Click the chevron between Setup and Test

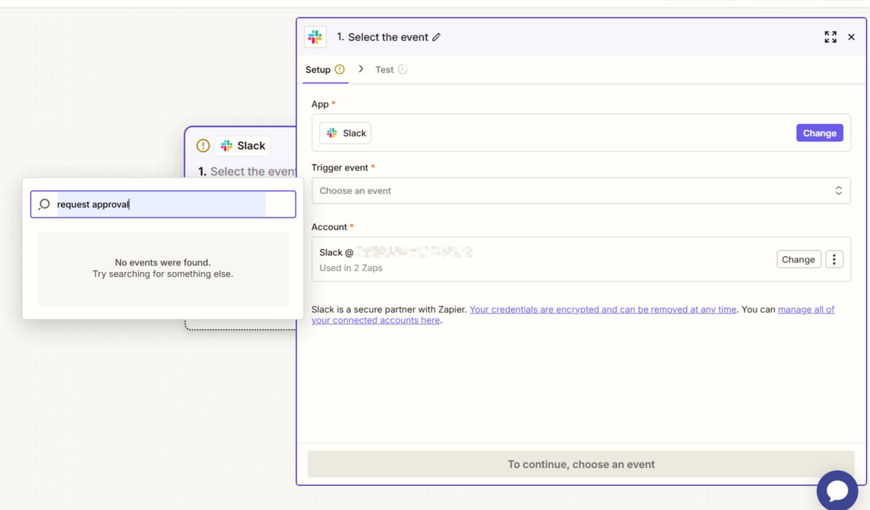click(x=361, y=69)
